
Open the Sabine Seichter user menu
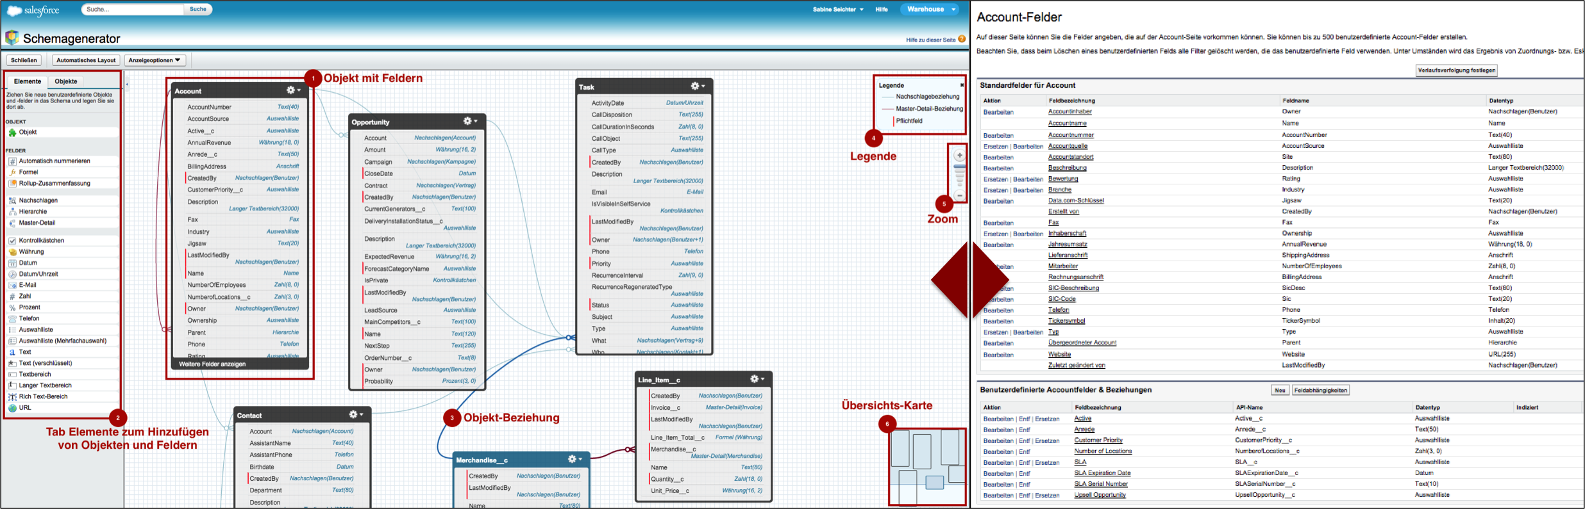838,10
